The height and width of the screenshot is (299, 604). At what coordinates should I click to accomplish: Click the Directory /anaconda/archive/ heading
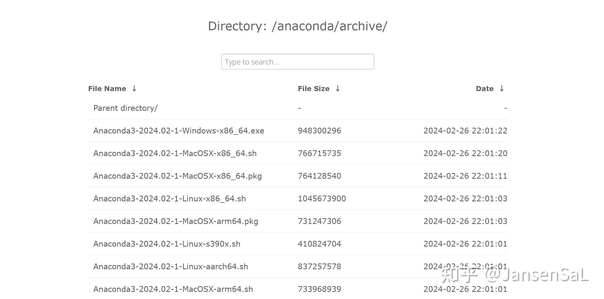298,26
